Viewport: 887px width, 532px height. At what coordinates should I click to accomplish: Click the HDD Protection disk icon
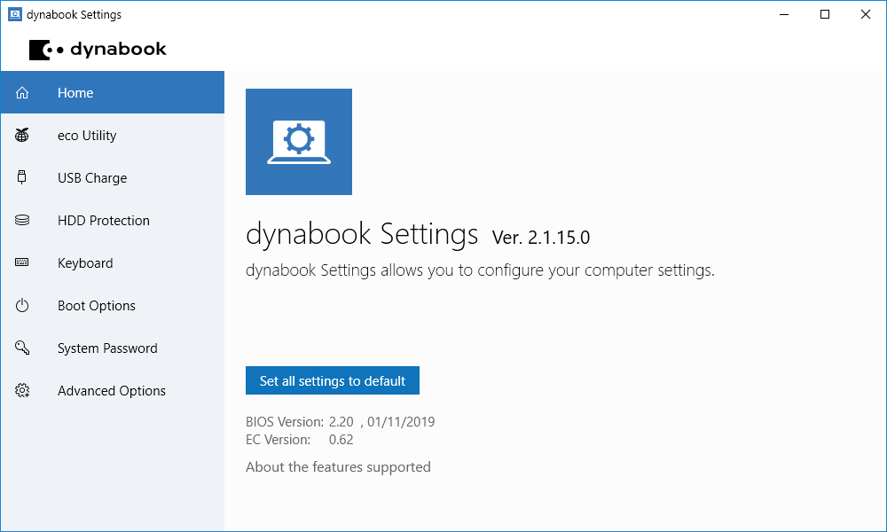(x=22, y=221)
